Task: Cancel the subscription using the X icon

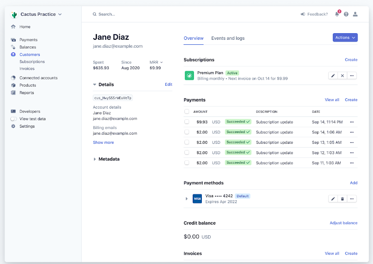Action: point(342,75)
